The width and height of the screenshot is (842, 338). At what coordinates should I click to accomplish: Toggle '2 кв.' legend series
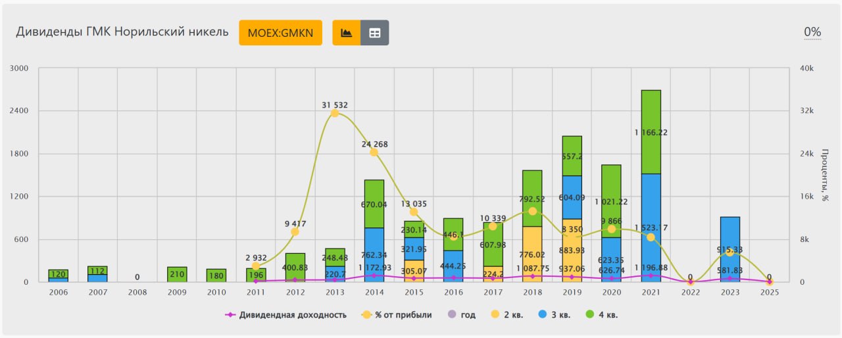click(x=508, y=315)
